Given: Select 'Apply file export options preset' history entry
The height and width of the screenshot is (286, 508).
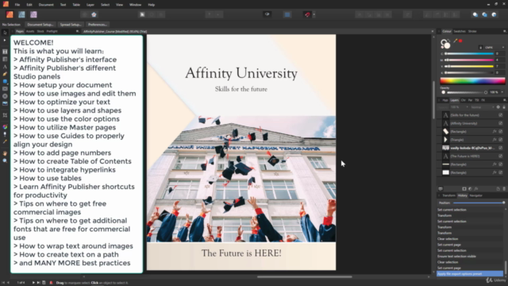Looking at the screenshot, I should tap(469, 274).
